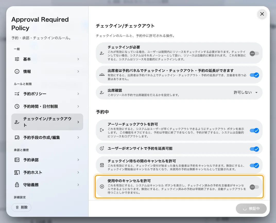The width and height of the screenshot is (276, 223).
Task: Click chevron on チェックイン/チェックアウト item
Action: click(78, 122)
